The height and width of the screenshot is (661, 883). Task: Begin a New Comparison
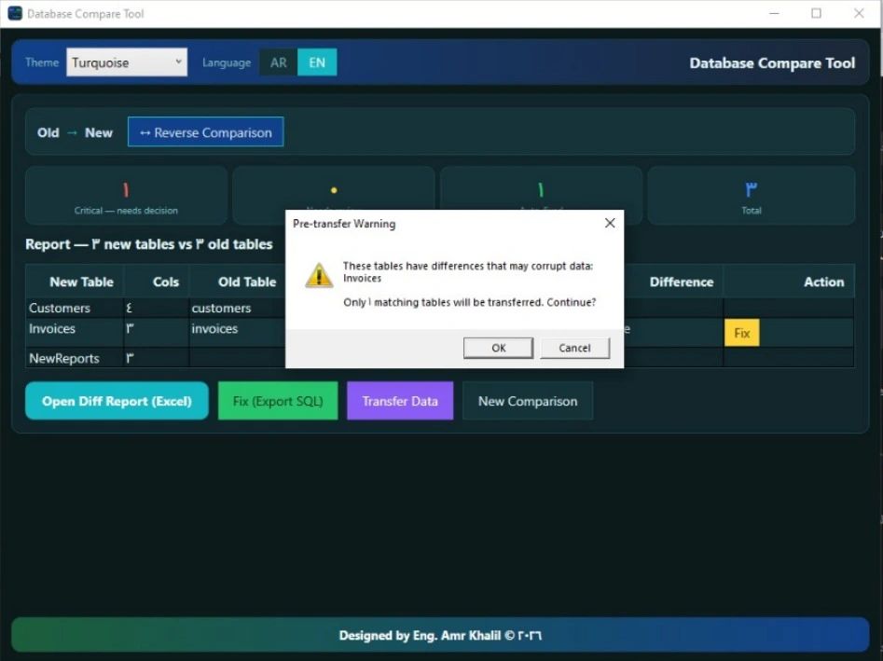(x=528, y=401)
